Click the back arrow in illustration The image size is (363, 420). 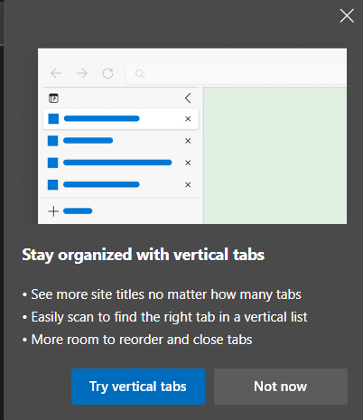(x=56, y=73)
